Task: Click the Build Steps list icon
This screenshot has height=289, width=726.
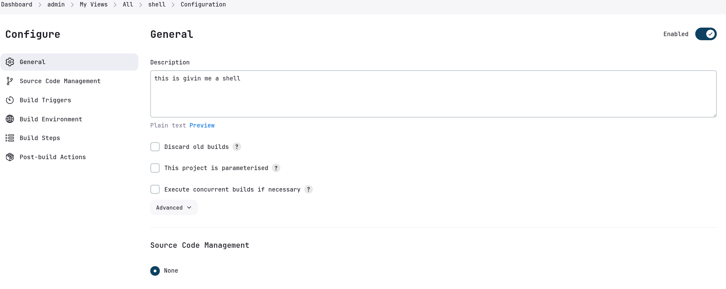Action: pyautogui.click(x=10, y=138)
